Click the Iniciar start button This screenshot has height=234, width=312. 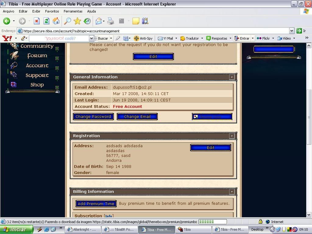point(16,229)
